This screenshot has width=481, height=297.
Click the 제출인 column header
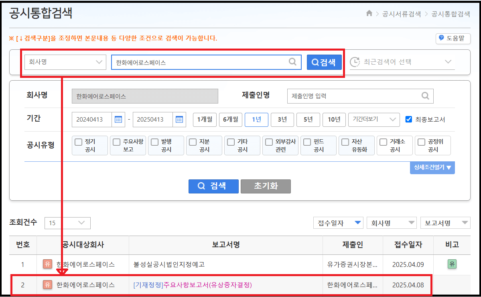click(353, 245)
